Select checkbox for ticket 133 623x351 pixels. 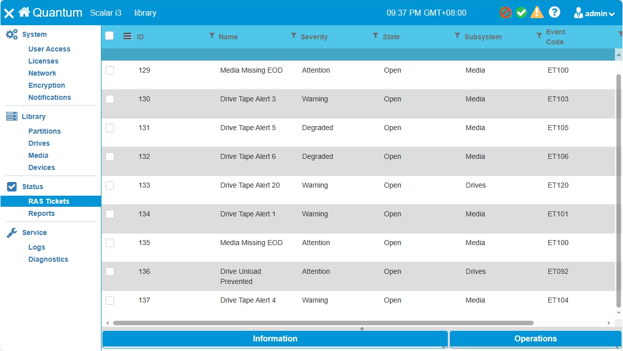[x=110, y=186]
